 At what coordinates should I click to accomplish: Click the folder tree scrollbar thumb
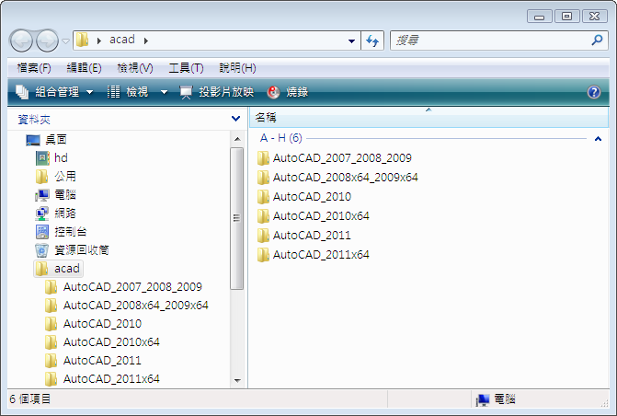[237, 218]
